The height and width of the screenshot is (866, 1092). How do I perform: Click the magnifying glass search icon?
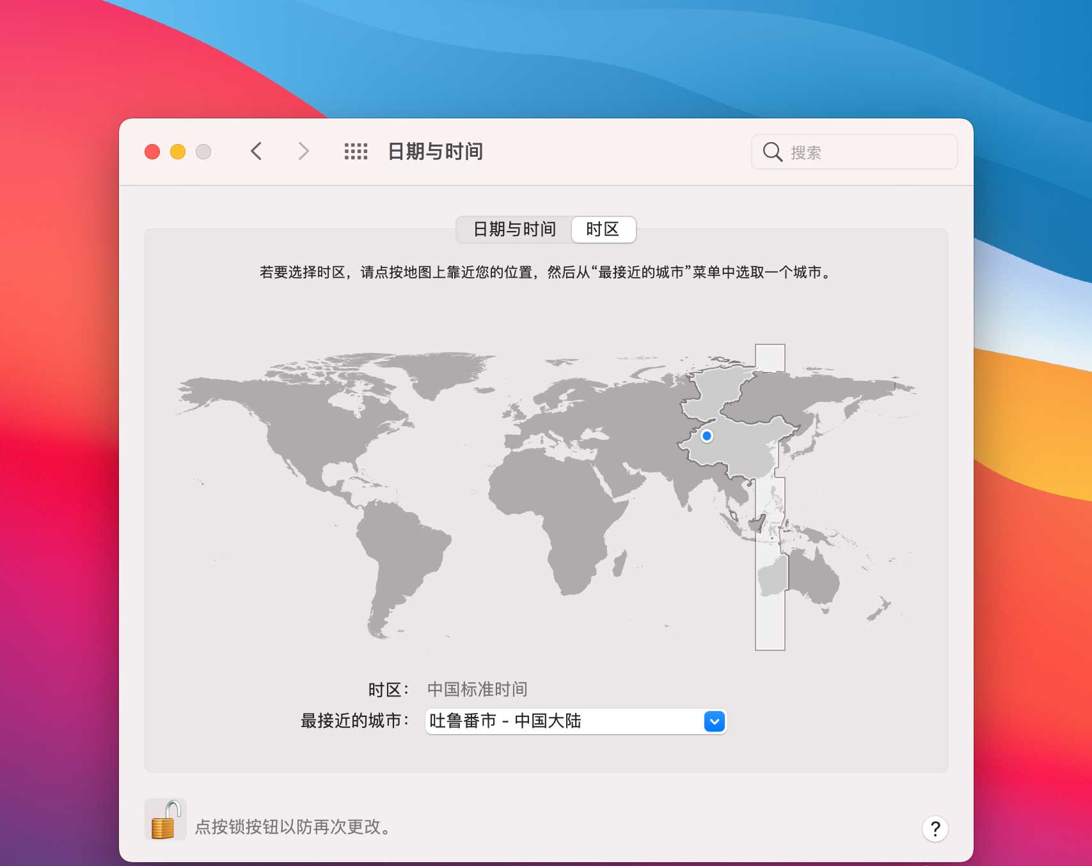772,152
